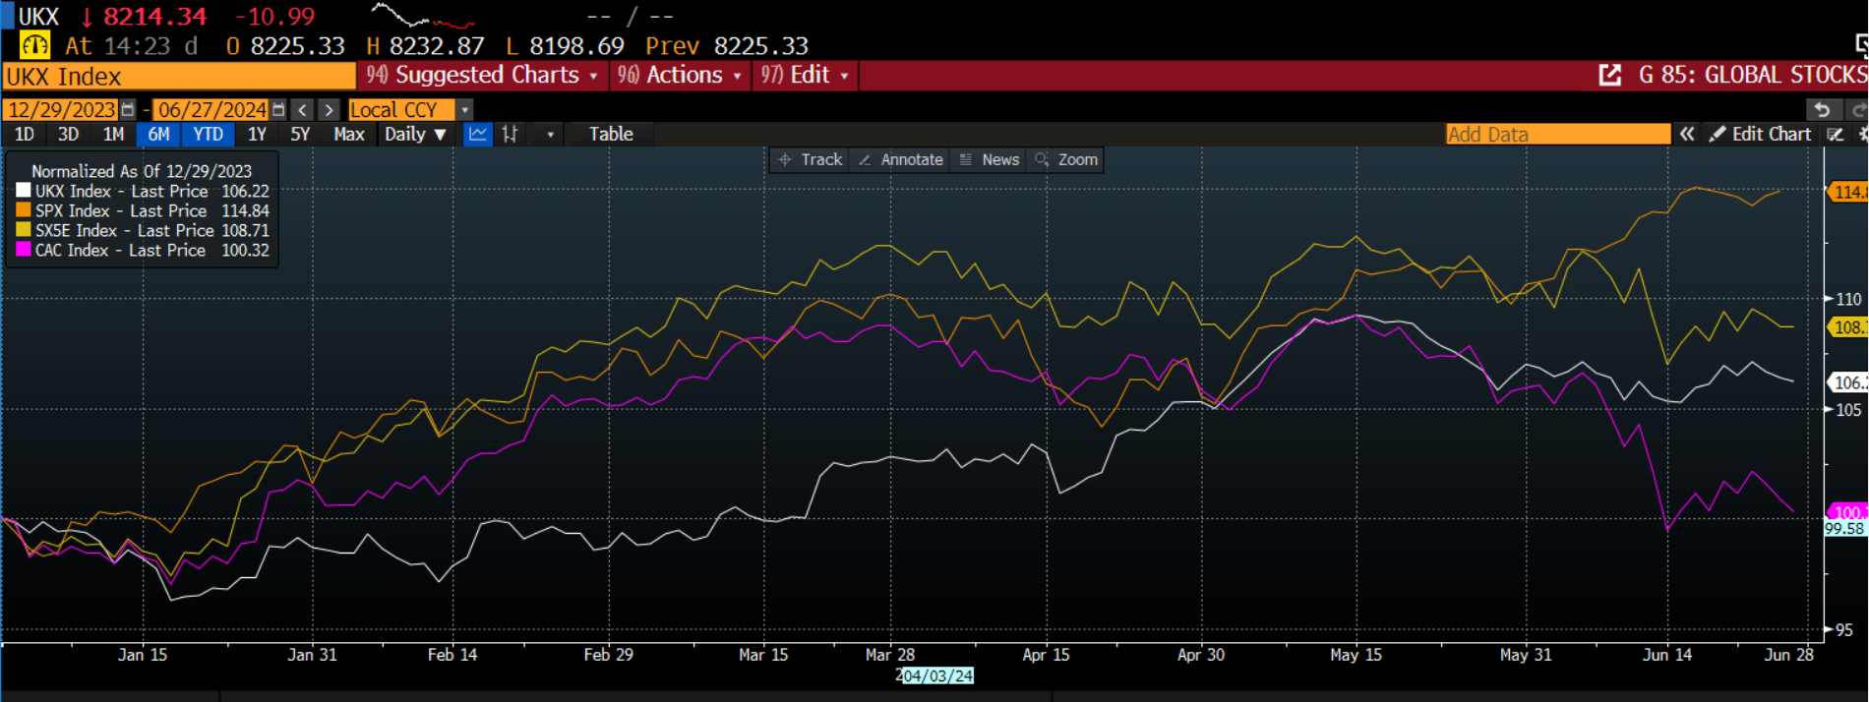Click the G 85: GLOBAL STOCKS title

1753,76
